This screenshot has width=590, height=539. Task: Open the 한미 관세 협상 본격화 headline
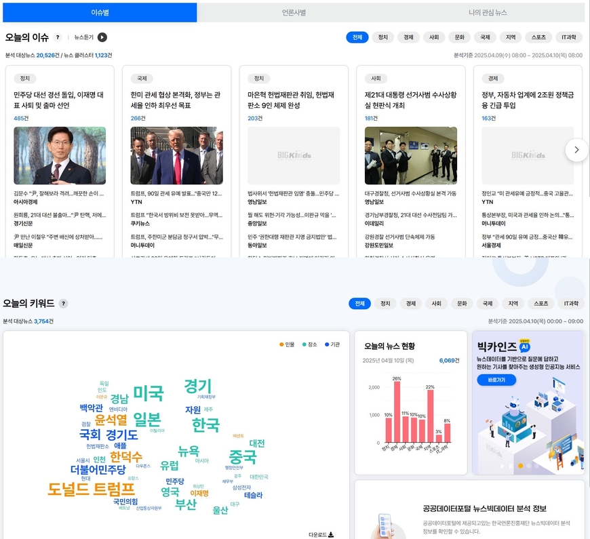pos(176,100)
